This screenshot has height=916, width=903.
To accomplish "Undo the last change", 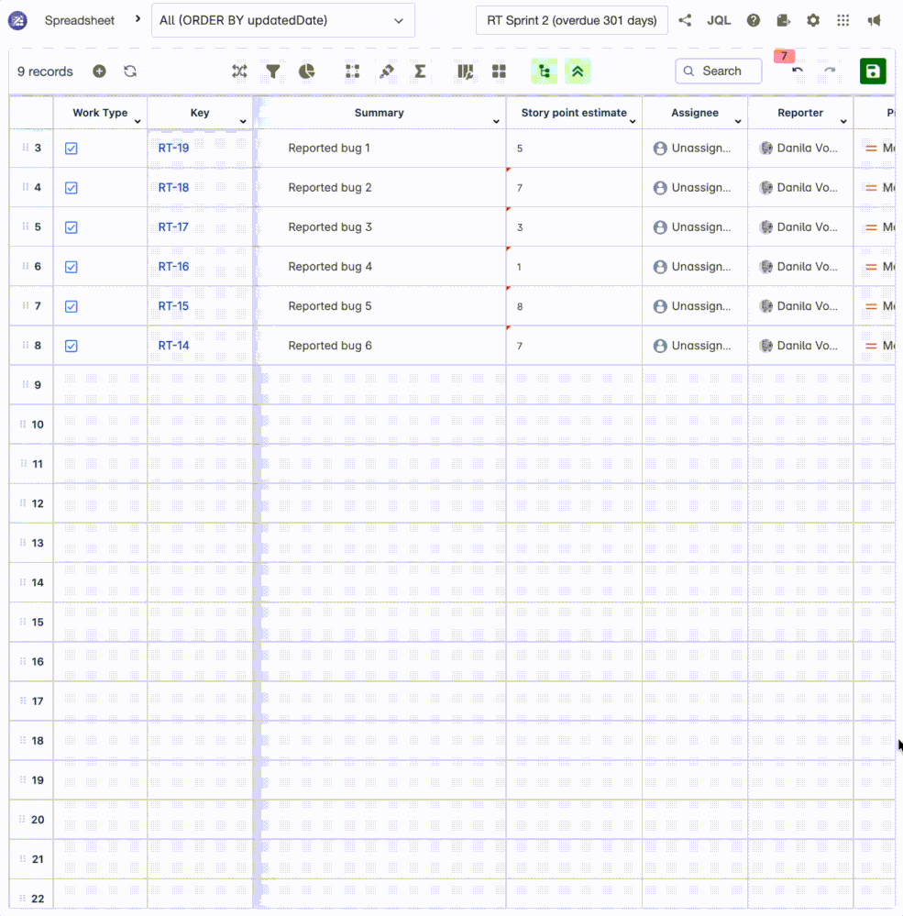I will coord(798,71).
